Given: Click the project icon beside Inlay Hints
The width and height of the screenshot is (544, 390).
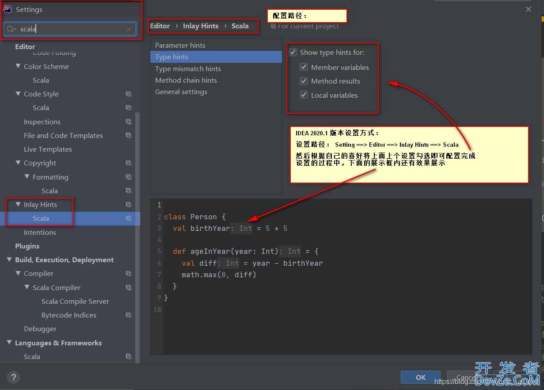Looking at the screenshot, I should (x=129, y=204).
